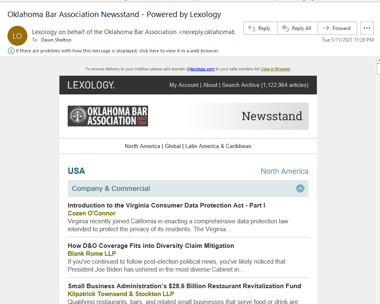
Task: Open the Cozen O'Connor firm link
Action: point(91,213)
